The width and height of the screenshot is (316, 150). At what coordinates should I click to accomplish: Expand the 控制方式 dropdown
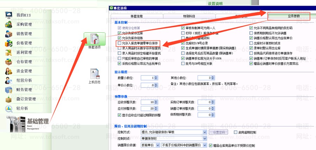[204, 133]
